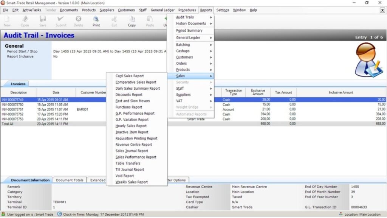Open the Void Report

125,176
